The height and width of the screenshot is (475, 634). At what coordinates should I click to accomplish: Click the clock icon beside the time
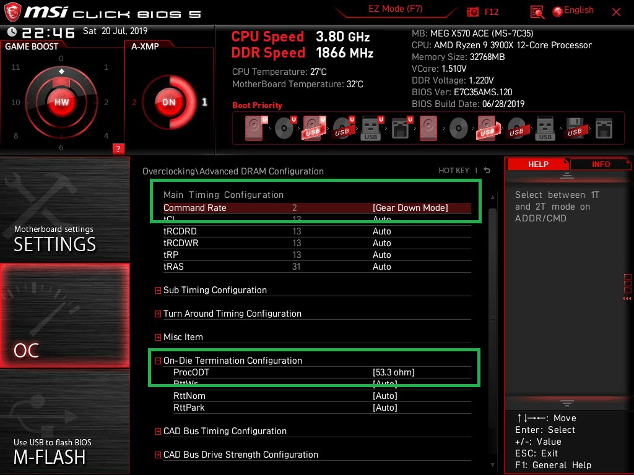tap(12, 32)
